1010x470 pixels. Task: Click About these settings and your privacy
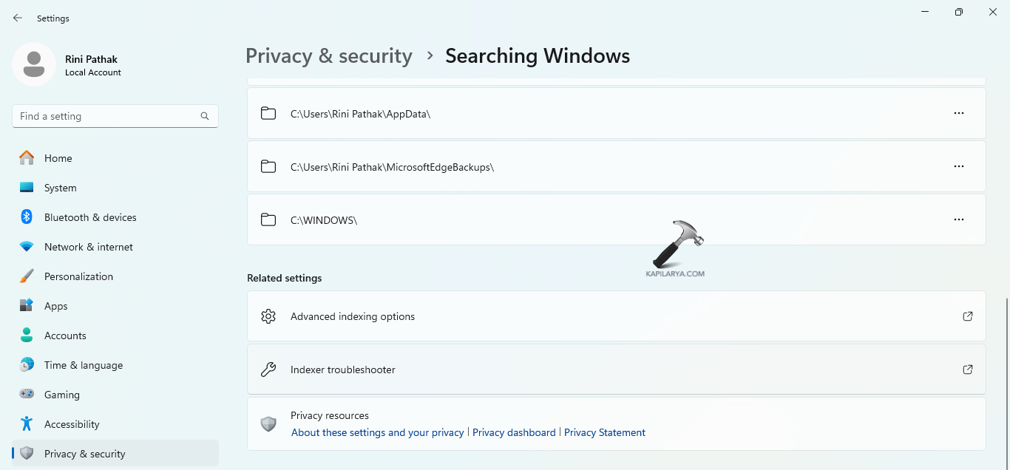[x=377, y=432]
